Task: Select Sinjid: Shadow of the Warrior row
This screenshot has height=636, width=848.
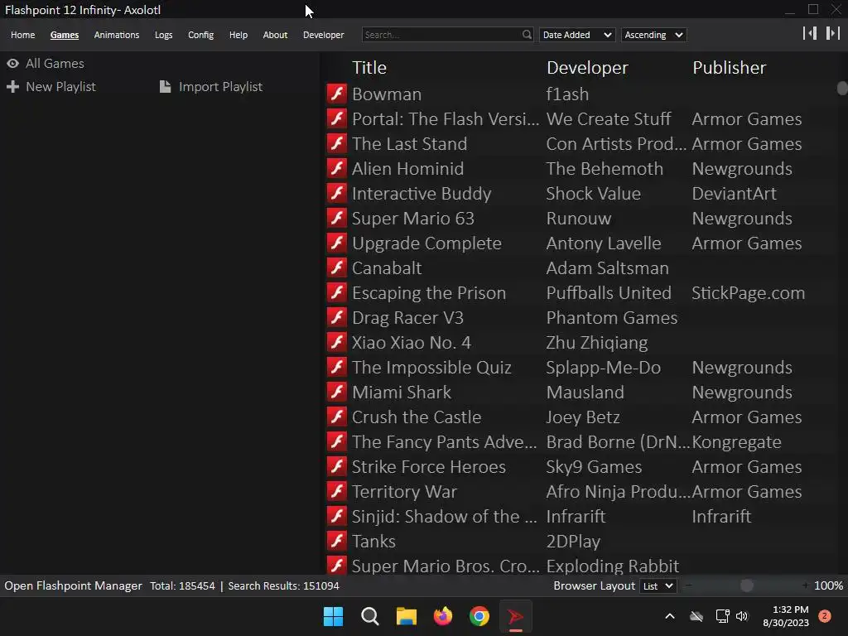Action: (581, 517)
